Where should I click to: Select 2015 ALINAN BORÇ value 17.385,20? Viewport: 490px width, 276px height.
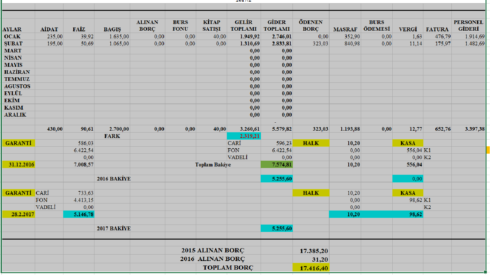tap(311, 251)
